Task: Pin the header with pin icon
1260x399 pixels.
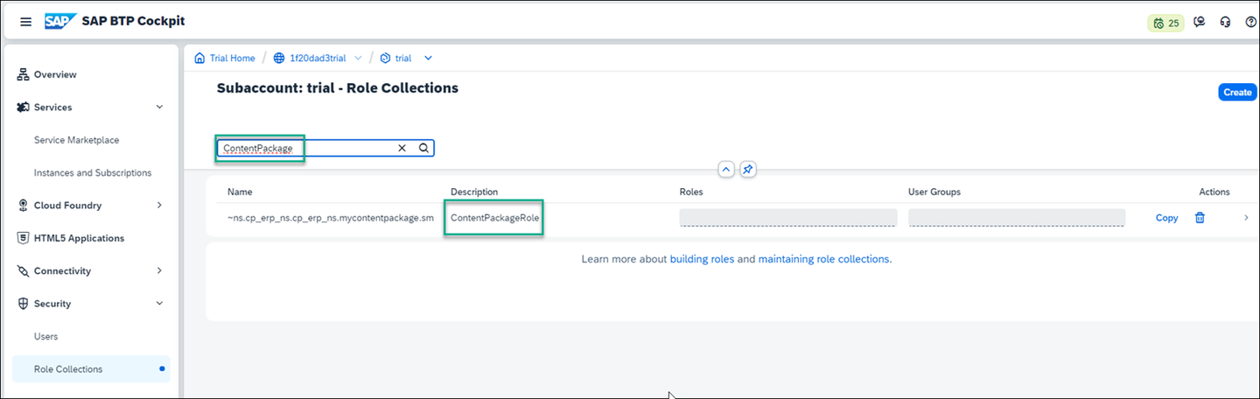Action: tap(748, 170)
